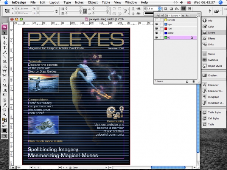Open the Window menu
Viewport: 227px width, 170px height.
coord(131,3)
